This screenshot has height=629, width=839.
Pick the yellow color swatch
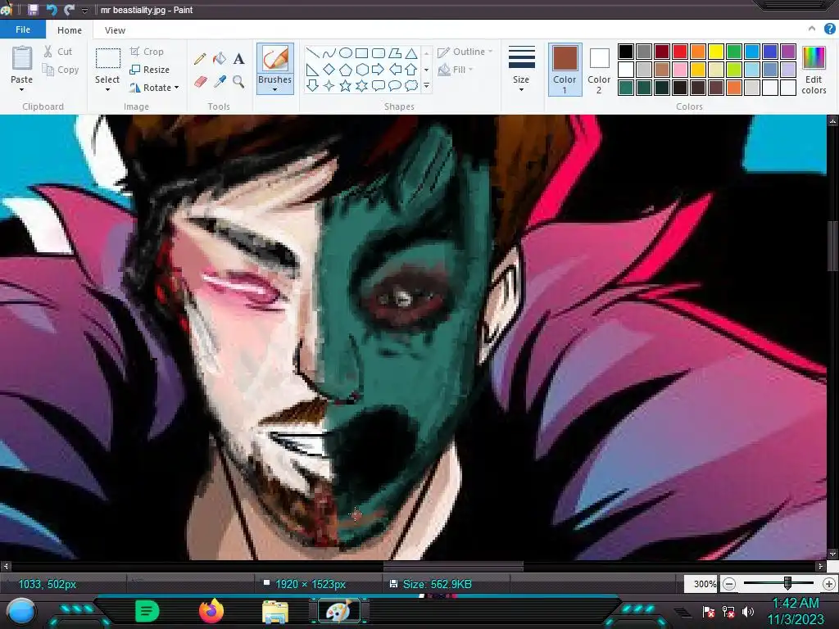pyautogui.click(x=716, y=52)
